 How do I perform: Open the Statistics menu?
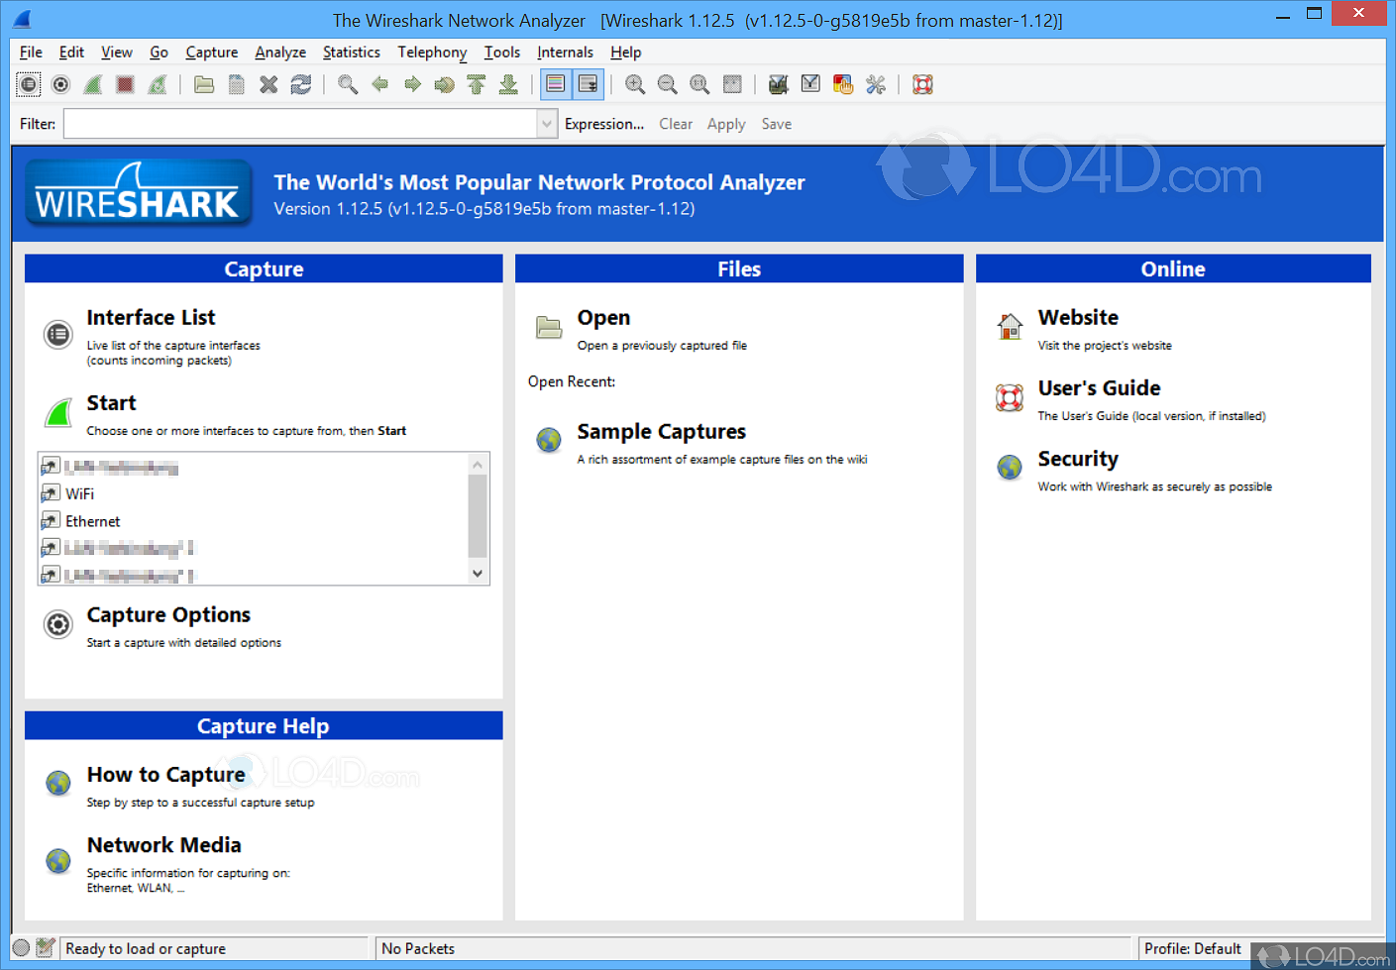tap(352, 52)
